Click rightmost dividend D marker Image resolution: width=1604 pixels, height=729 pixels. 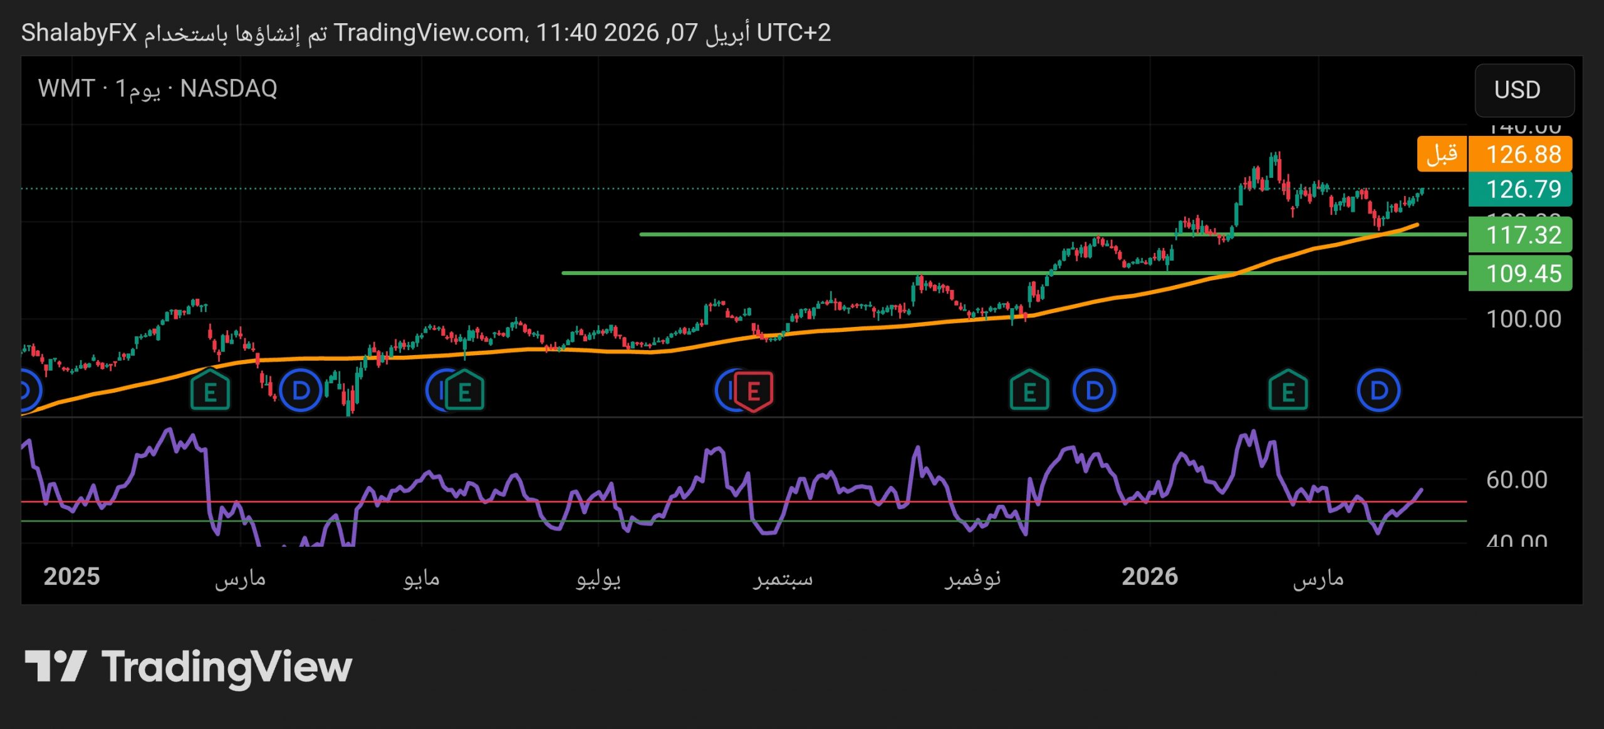[x=1378, y=391]
